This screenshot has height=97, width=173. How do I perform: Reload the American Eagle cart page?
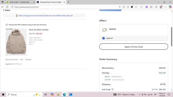tap(7, 7)
